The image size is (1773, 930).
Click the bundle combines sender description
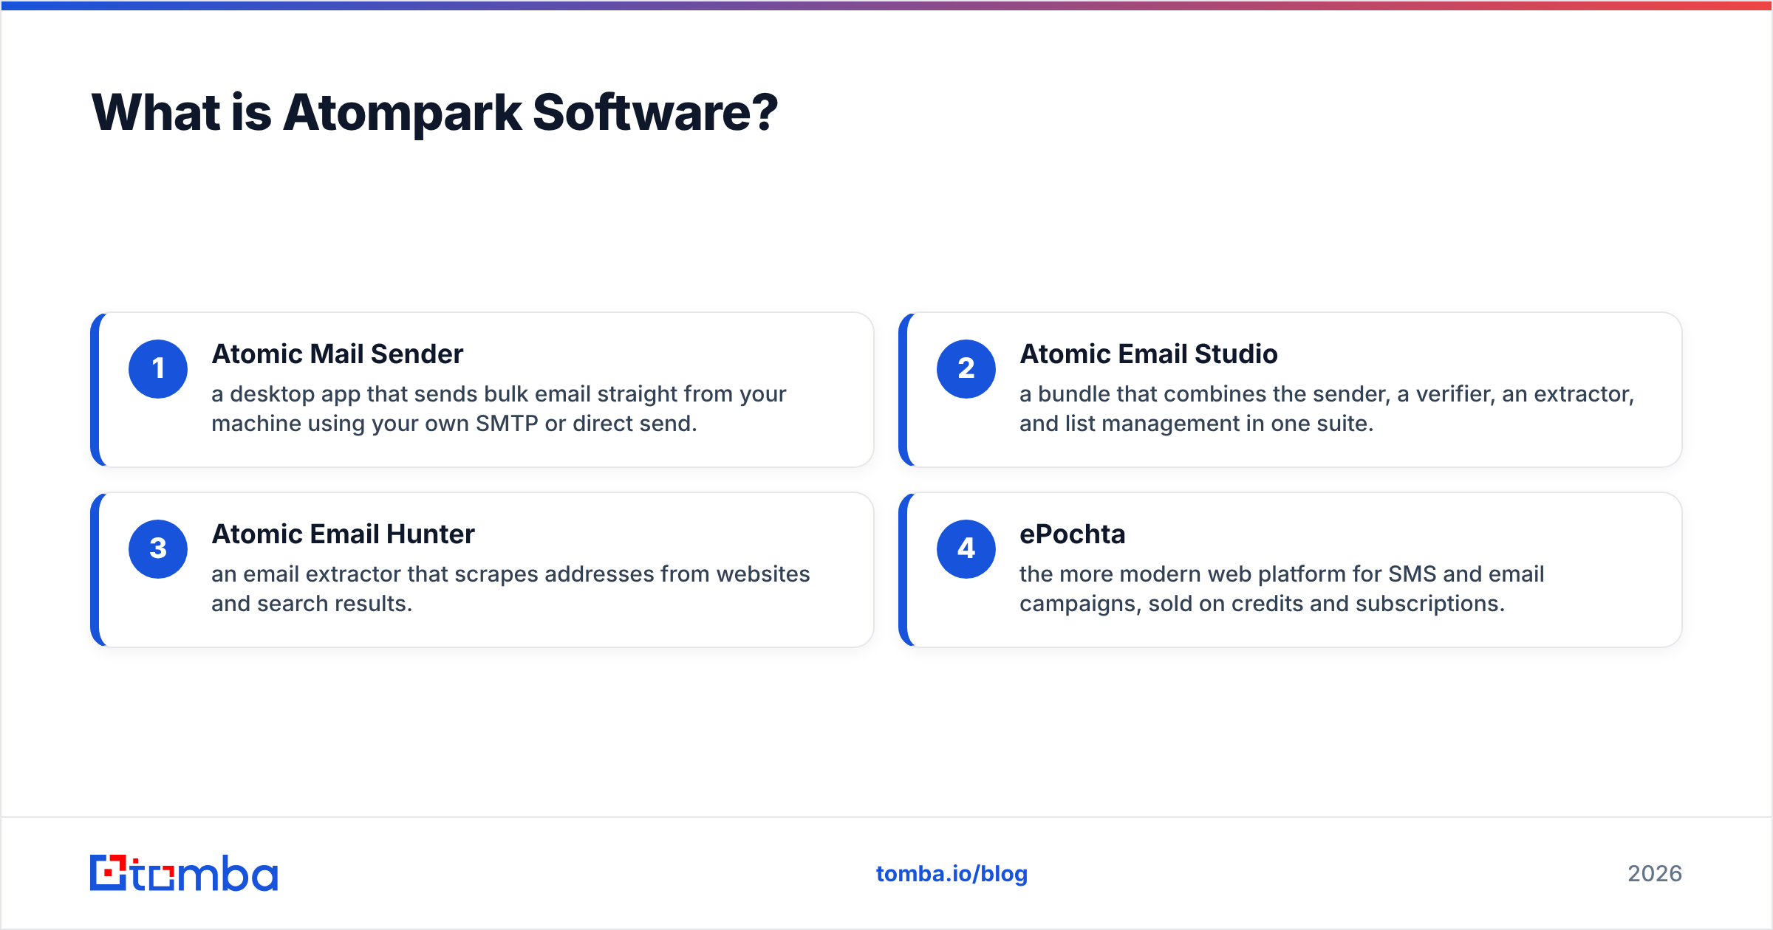pyautogui.click(x=1327, y=409)
